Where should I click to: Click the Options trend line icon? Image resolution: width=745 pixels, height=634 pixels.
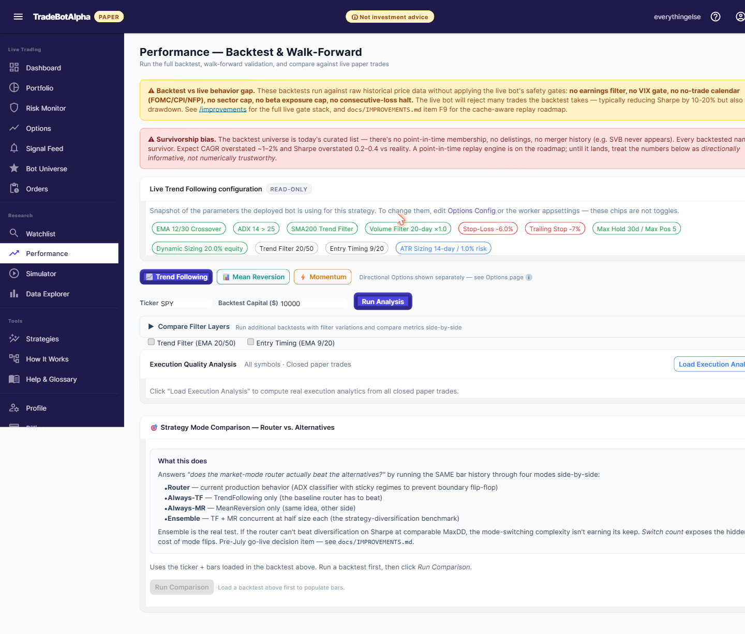14,128
